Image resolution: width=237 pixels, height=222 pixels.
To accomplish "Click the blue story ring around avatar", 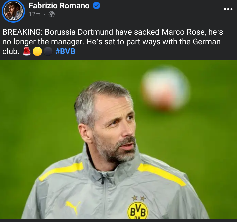I will click(x=13, y=11).
